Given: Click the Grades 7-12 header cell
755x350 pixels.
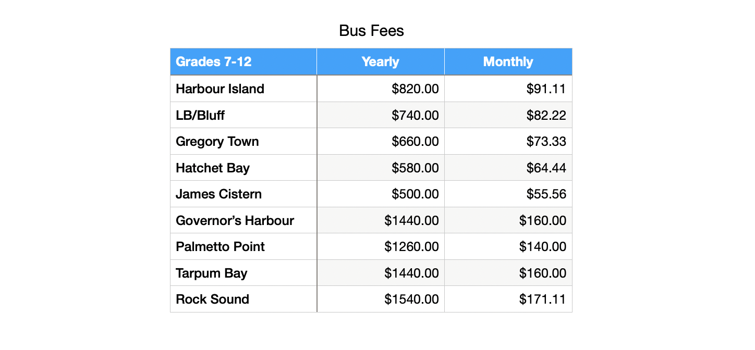Looking at the screenshot, I should coord(243,62).
